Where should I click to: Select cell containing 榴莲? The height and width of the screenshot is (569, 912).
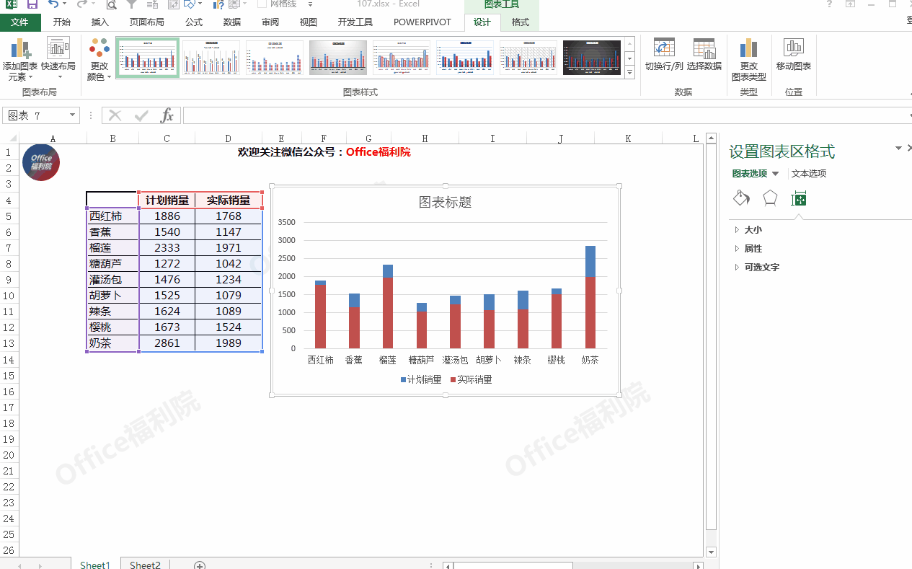[112, 247]
